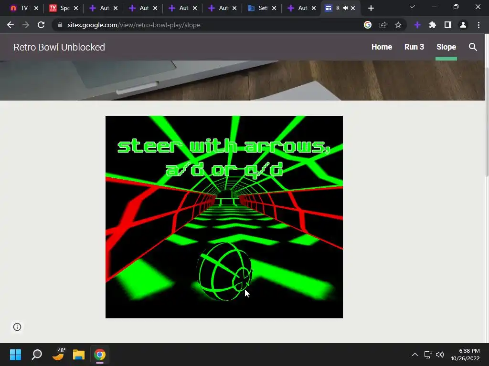Open a new browser tab
The image size is (489, 366).
pos(371,8)
